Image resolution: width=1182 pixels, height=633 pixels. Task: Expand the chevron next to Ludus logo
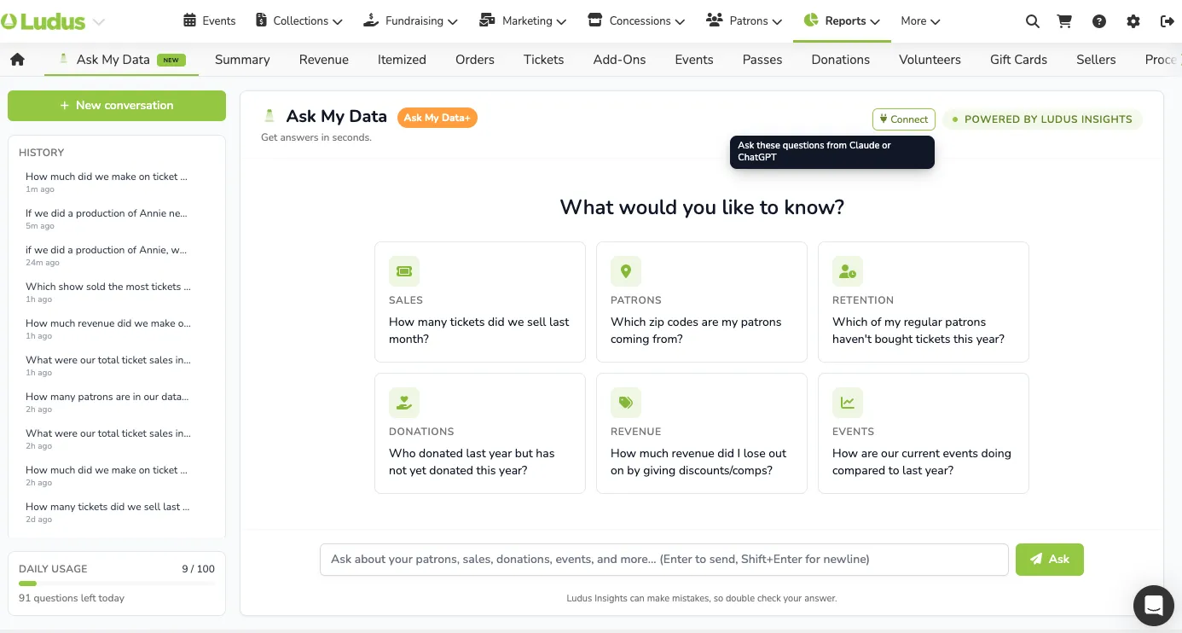(98, 22)
